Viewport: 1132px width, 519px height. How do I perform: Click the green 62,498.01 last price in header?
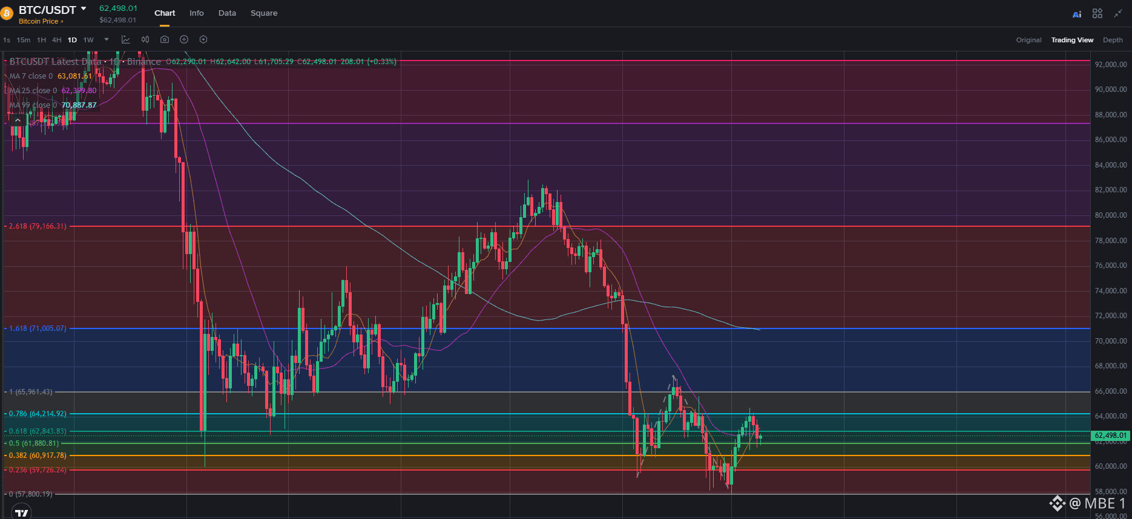[x=118, y=8]
